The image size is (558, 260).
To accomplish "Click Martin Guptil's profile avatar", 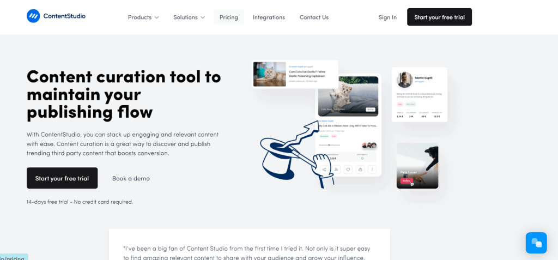I will (405, 80).
